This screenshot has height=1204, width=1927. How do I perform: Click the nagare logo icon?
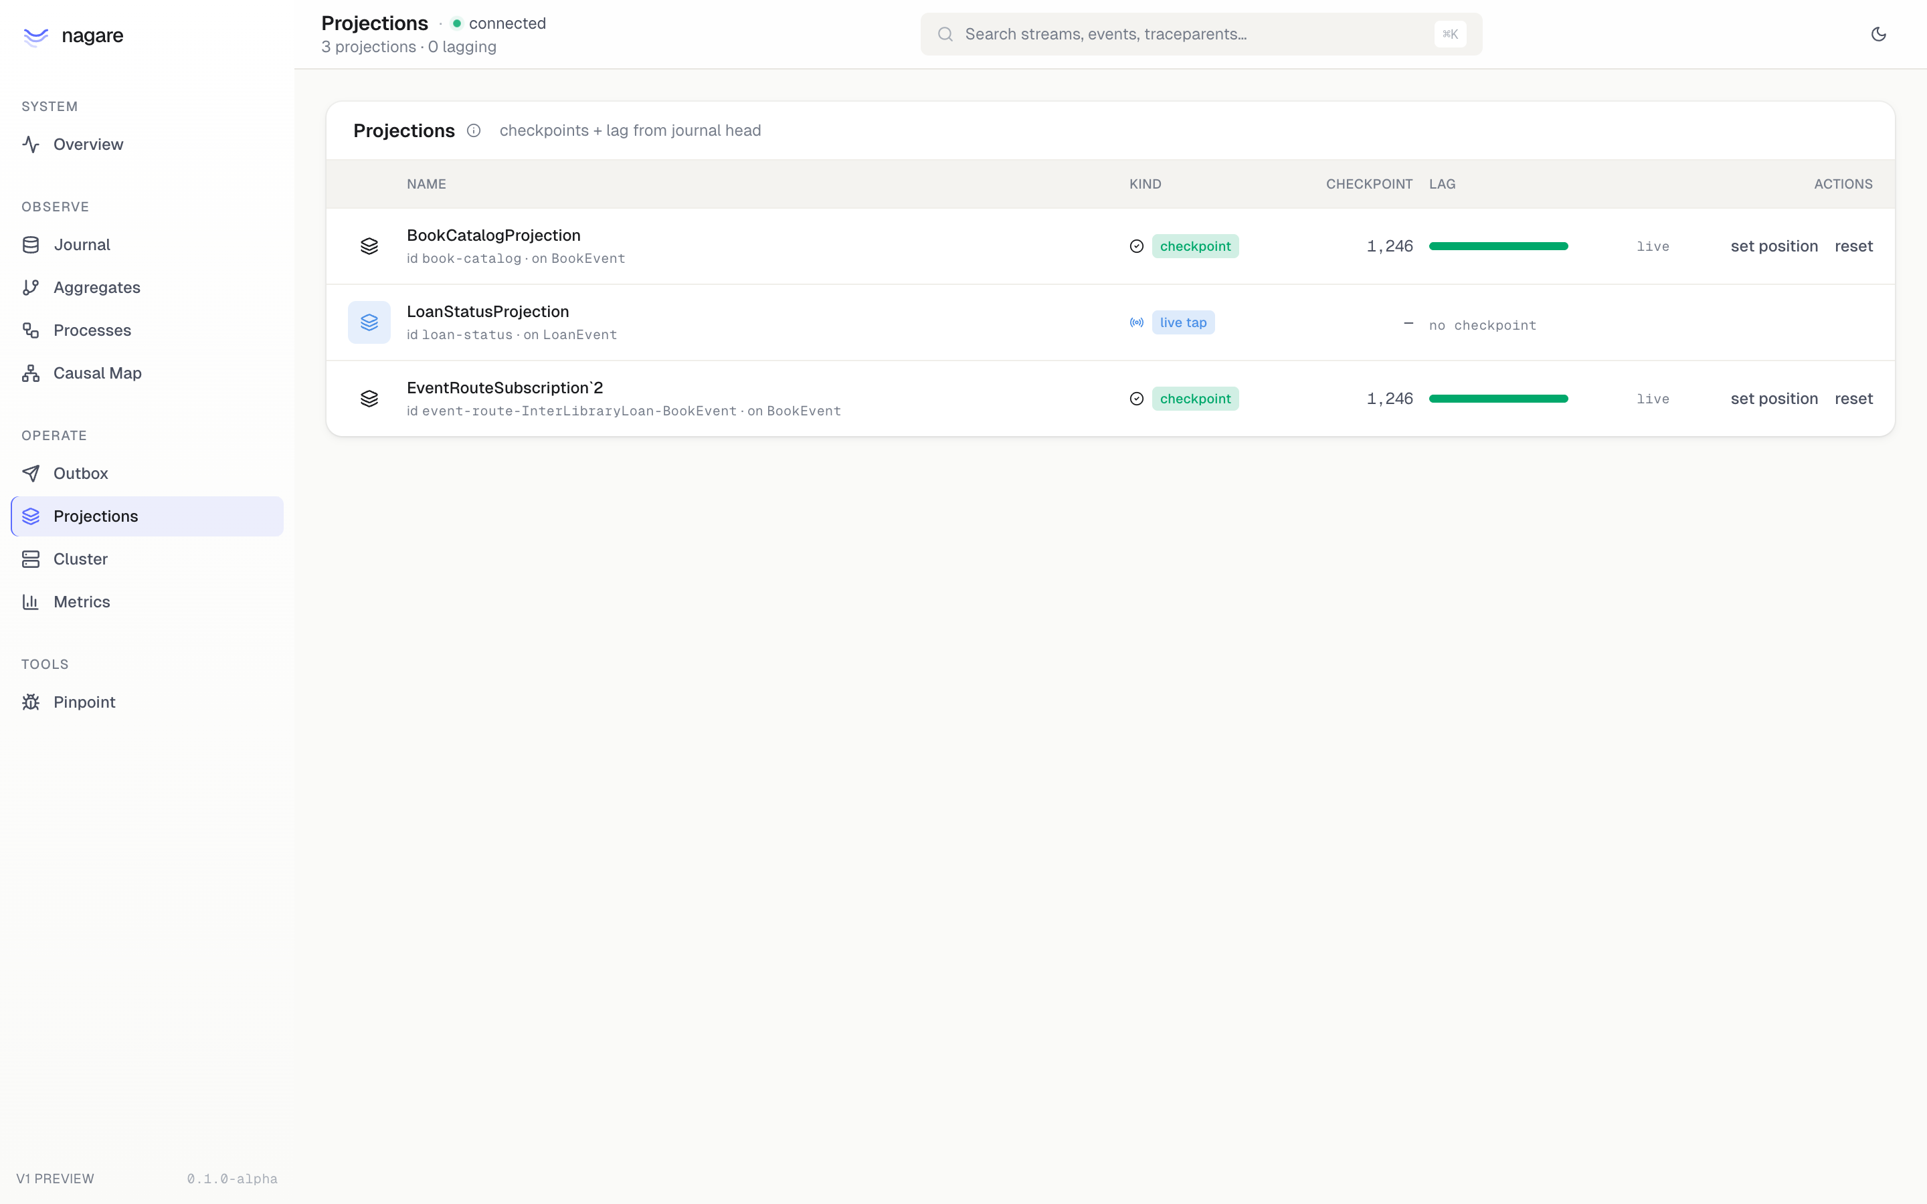[x=36, y=36]
